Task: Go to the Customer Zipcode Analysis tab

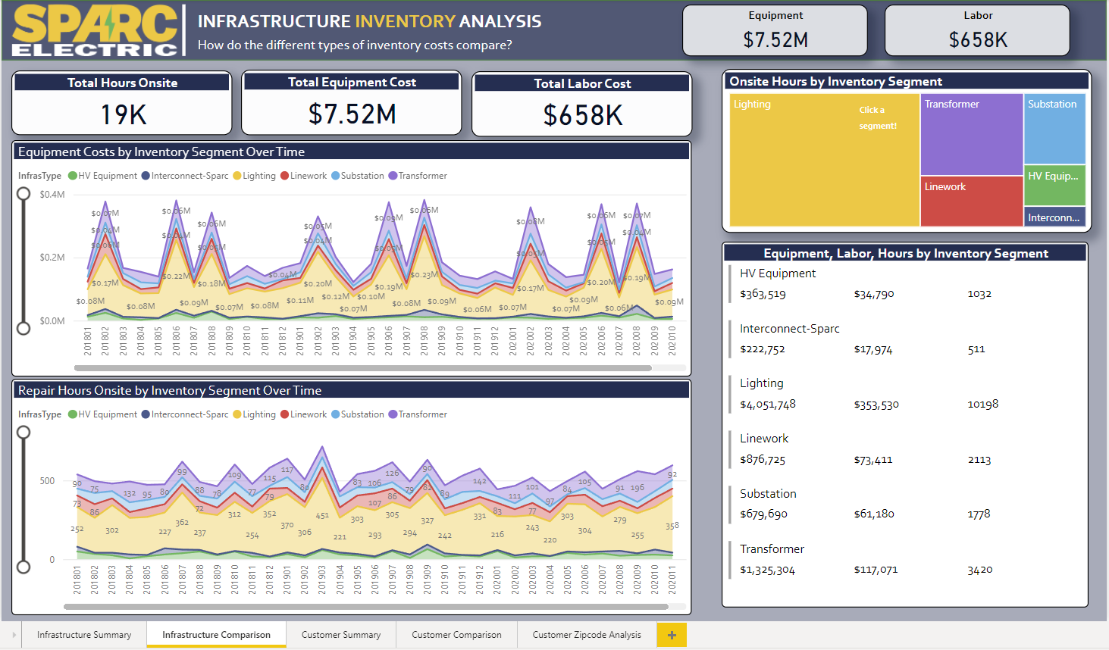Action: click(587, 635)
